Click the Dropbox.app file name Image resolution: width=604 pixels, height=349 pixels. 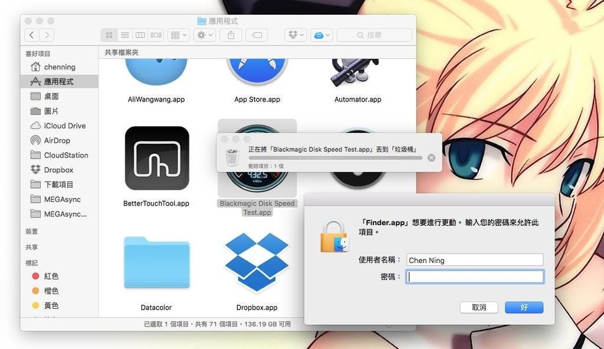(x=257, y=307)
